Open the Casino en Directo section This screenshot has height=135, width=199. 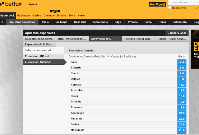click(x=55, y=15)
